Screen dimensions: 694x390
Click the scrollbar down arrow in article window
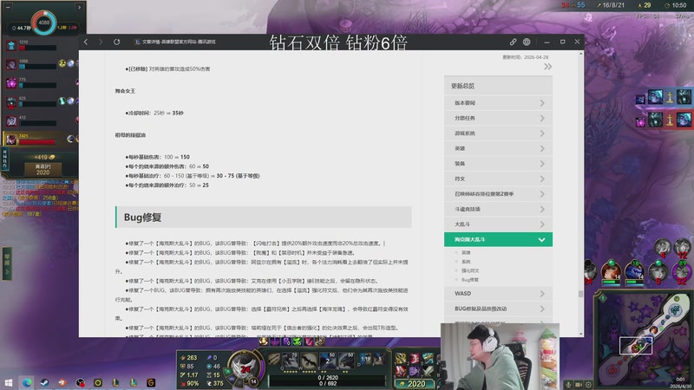580,334
